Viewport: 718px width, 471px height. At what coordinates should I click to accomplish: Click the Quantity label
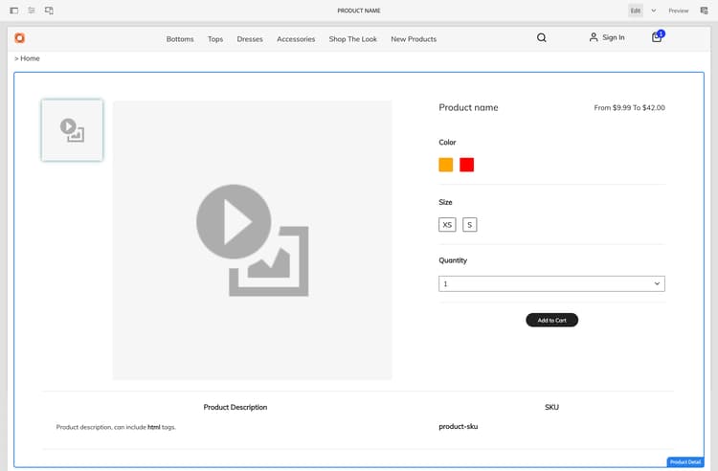(453, 260)
